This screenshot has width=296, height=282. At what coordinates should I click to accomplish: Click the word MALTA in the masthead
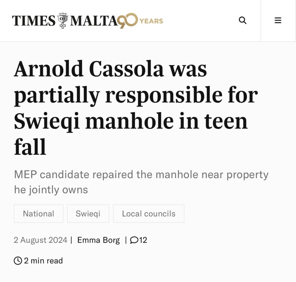point(94,21)
